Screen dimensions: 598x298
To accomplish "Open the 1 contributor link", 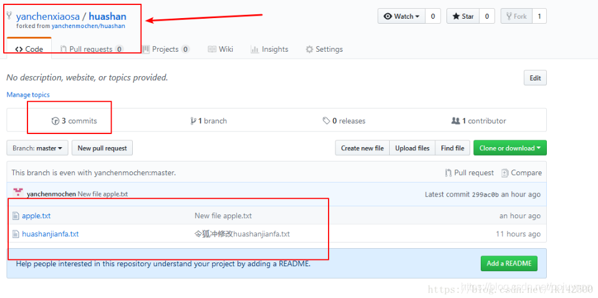I will coord(479,121).
